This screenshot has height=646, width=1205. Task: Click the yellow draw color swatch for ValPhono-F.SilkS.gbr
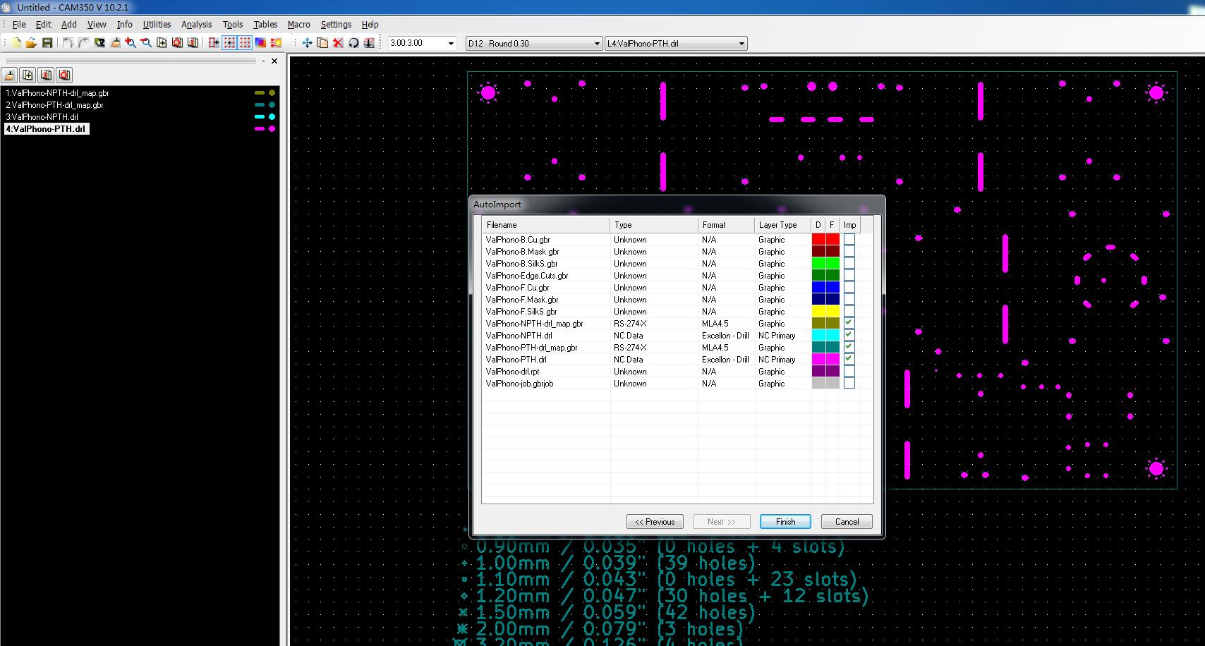click(818, 312)
